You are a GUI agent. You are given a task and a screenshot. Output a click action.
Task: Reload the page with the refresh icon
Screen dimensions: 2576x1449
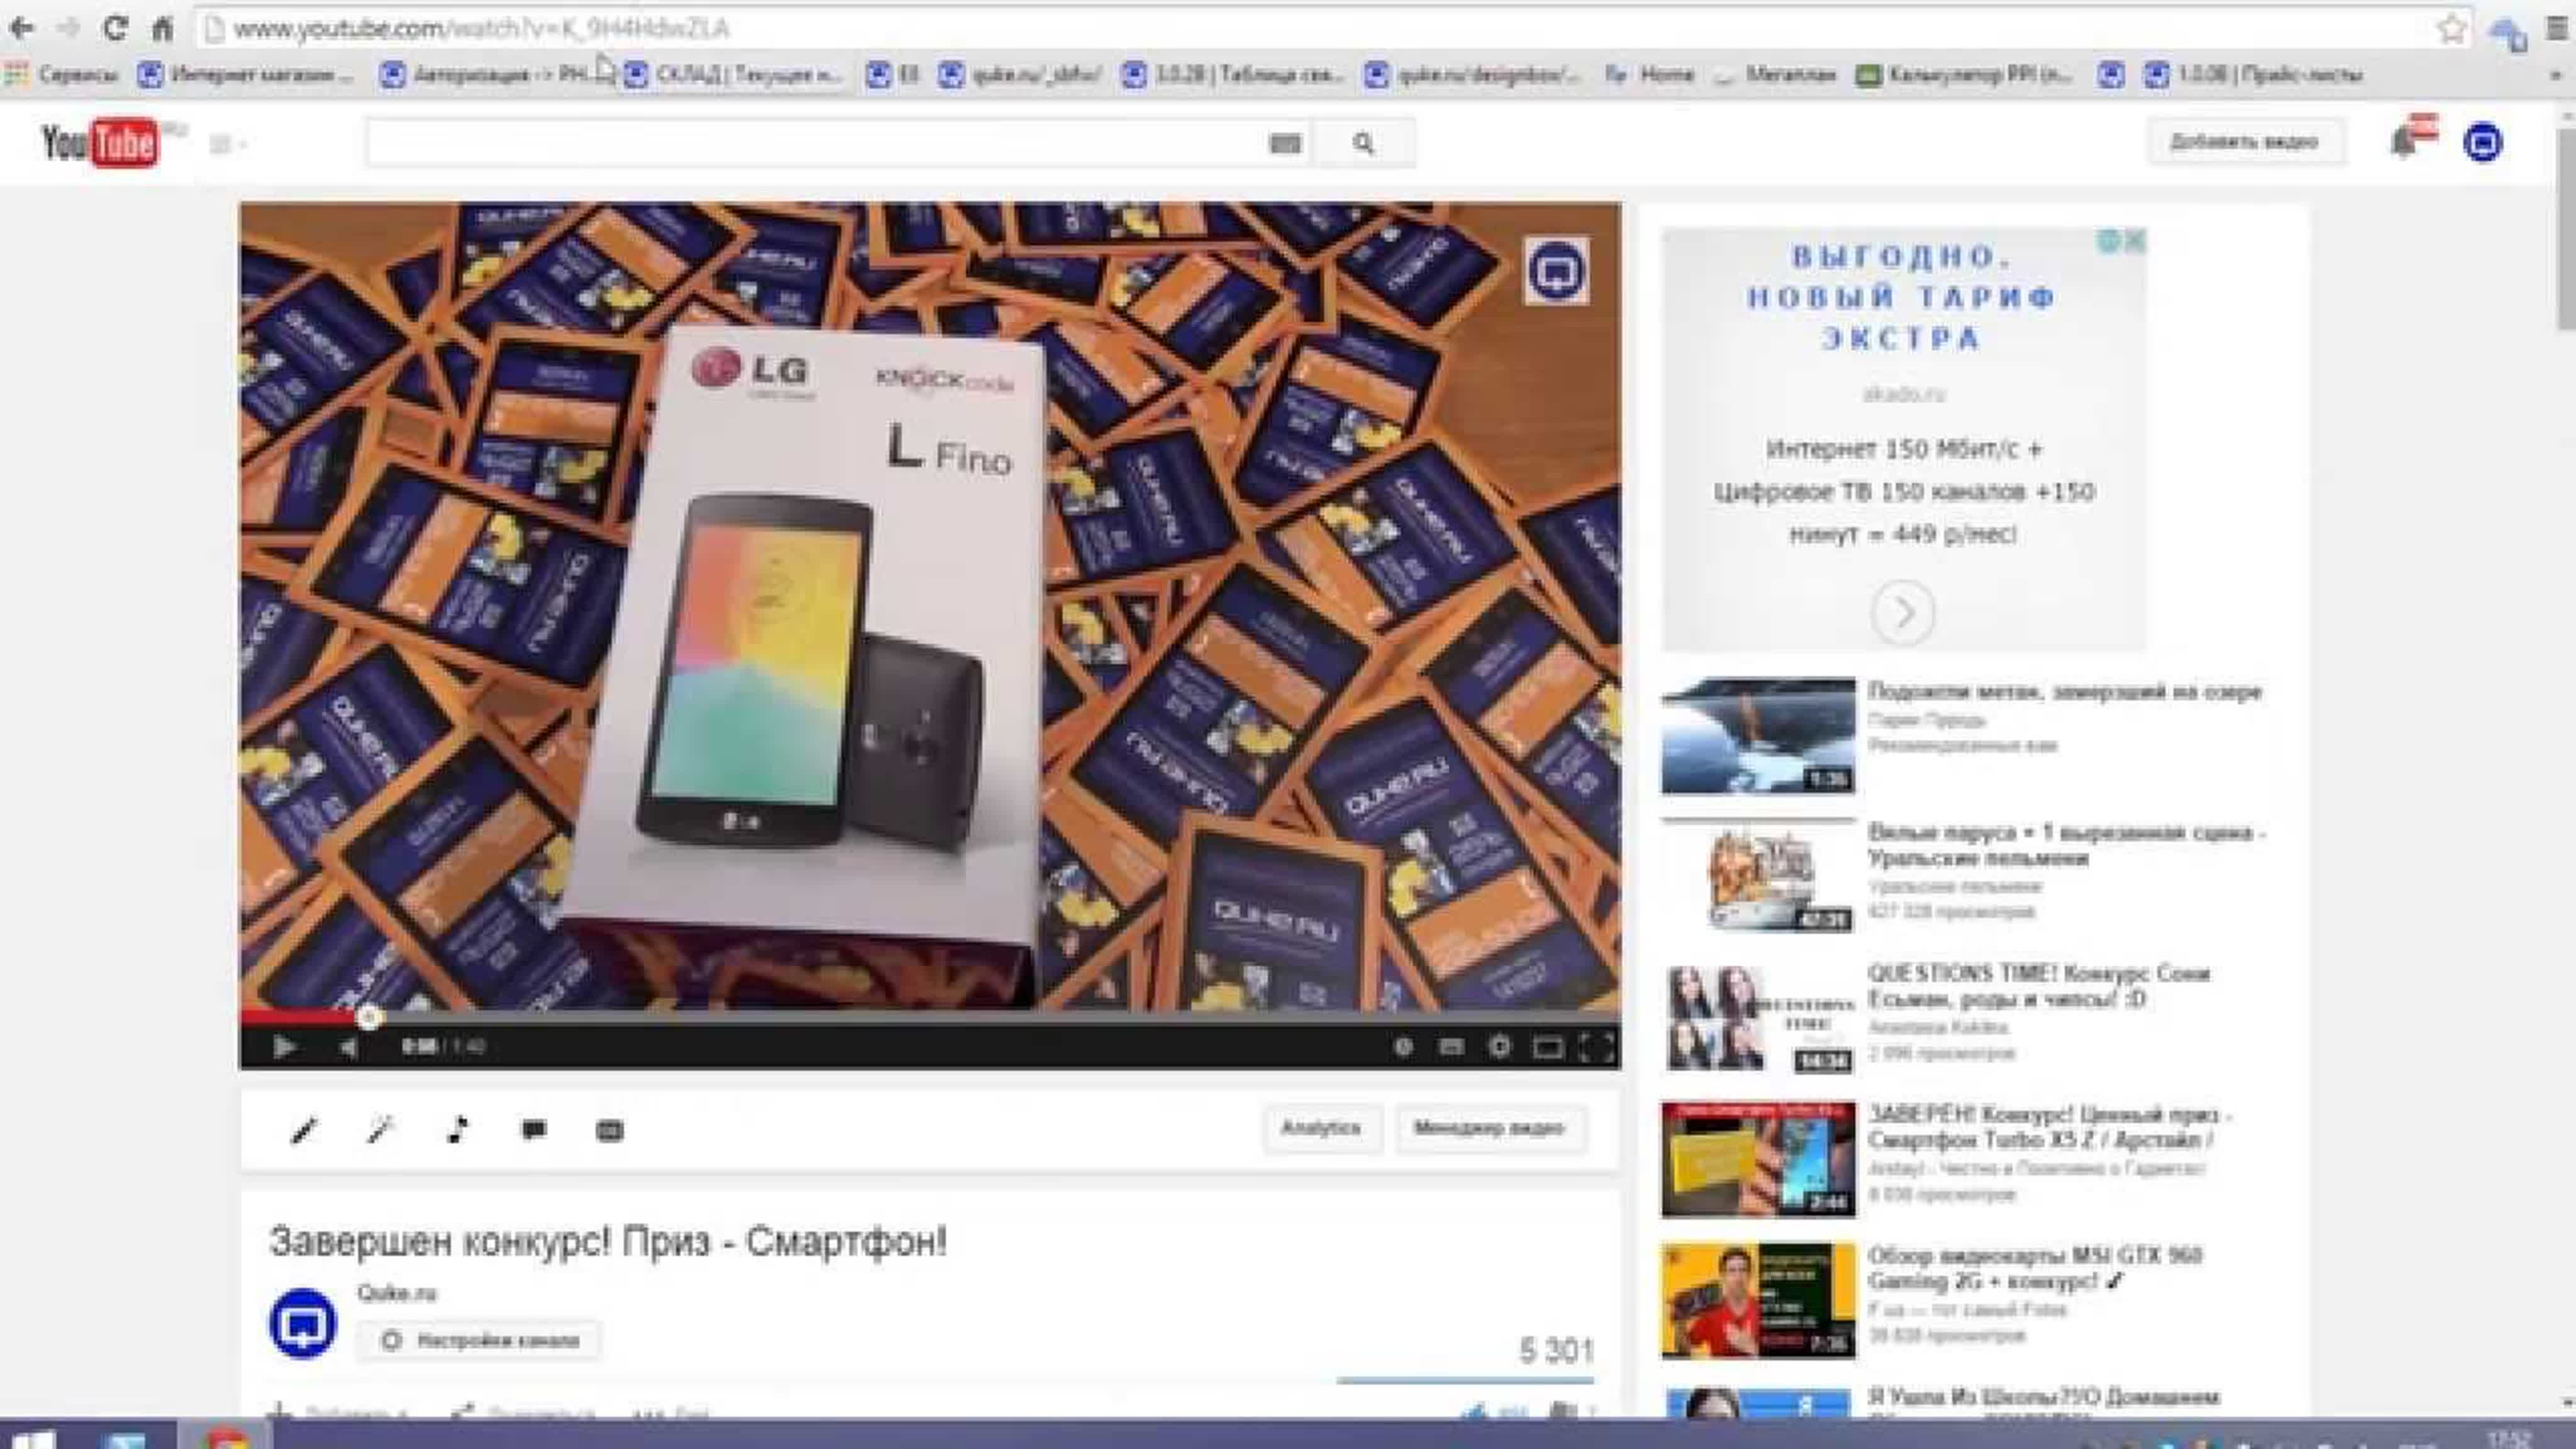pos(115,28)
